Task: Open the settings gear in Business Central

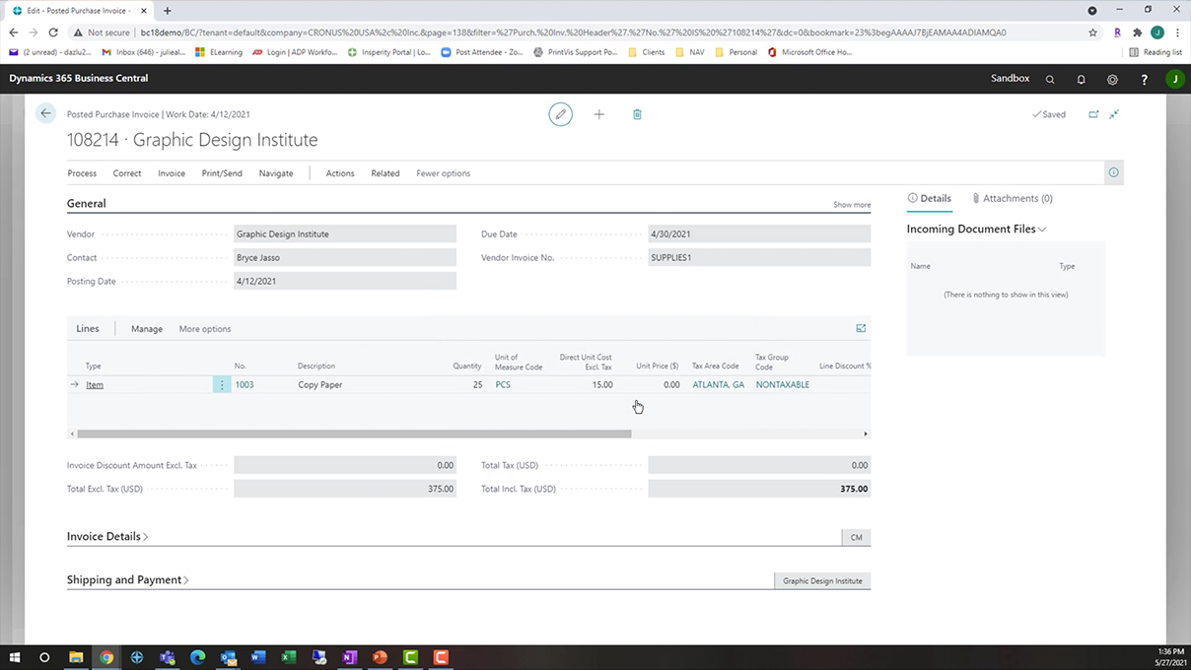Action: click(1112, 79)
